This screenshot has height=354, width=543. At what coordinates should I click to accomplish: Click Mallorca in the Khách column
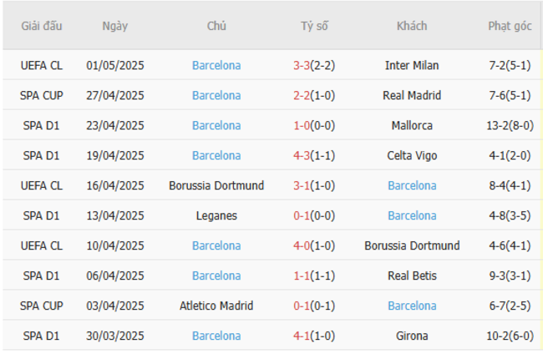(x=412, y=125)
